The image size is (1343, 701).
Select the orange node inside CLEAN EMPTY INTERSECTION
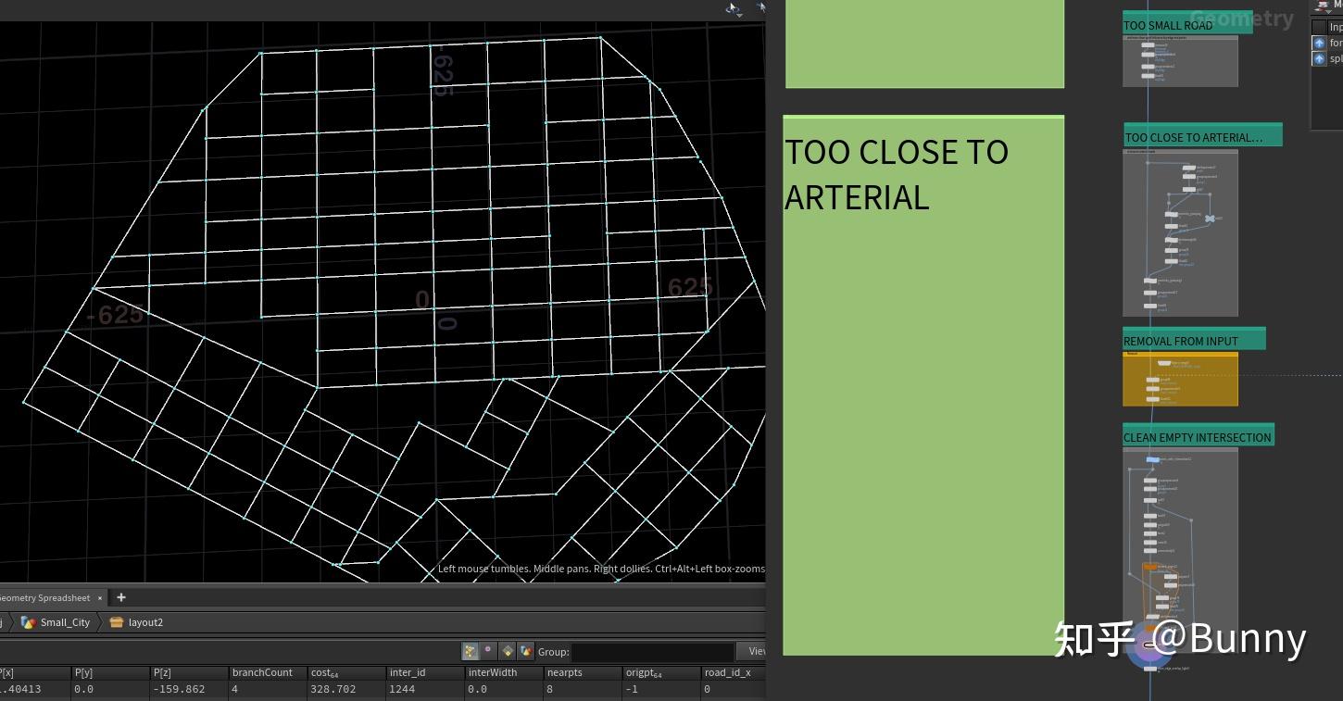click(1152, 566)
